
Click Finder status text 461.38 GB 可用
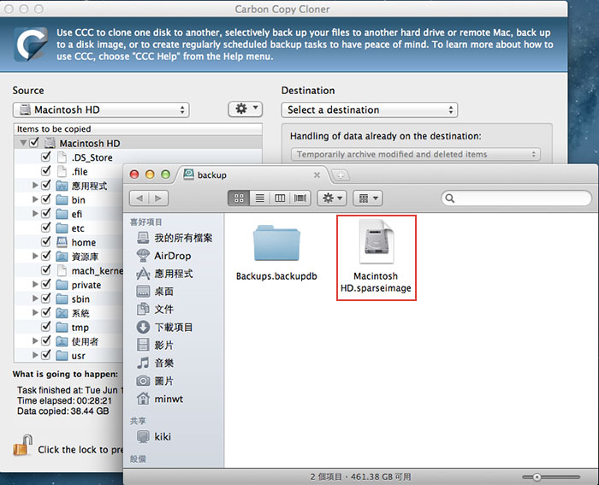(381, 476)
